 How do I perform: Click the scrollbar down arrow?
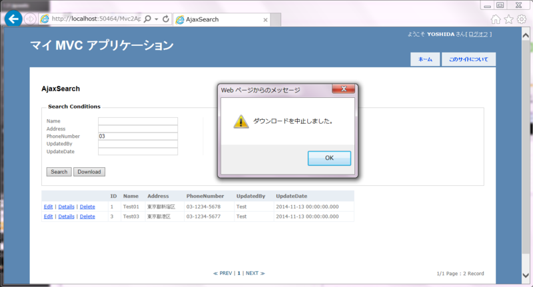(526, 276)
